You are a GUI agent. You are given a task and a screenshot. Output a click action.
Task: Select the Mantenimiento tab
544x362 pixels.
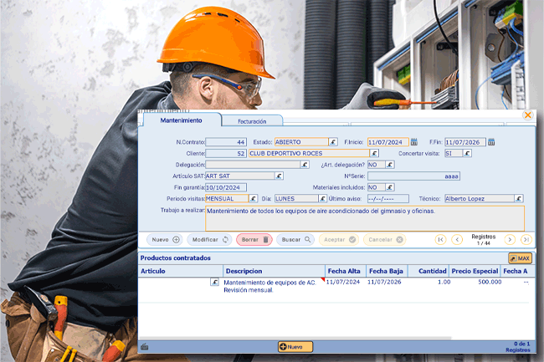tap(181, 120)
